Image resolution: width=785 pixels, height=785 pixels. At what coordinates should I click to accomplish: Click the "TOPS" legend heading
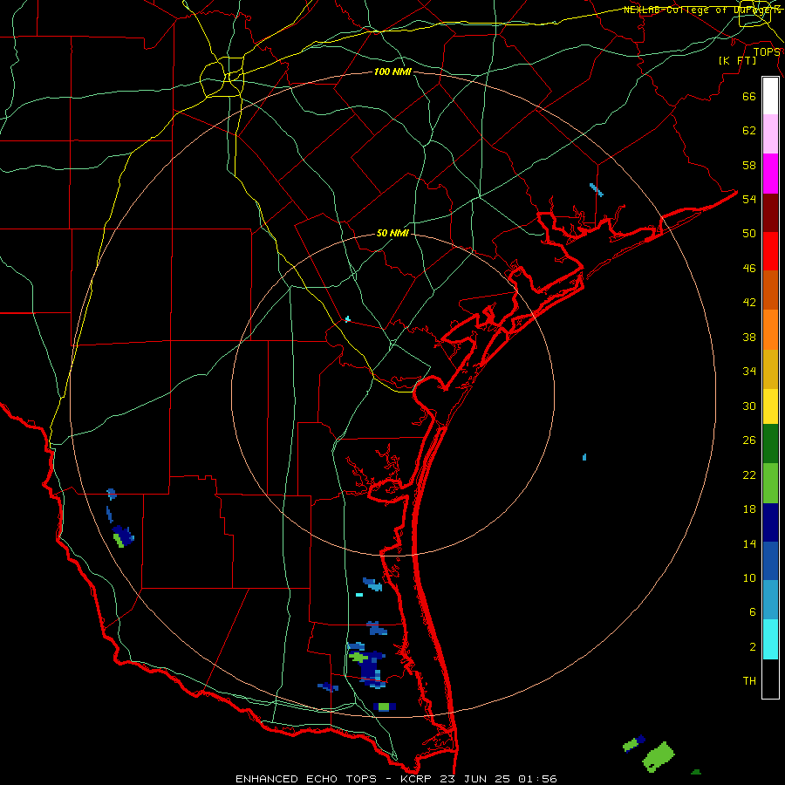[x=767, y=52]
